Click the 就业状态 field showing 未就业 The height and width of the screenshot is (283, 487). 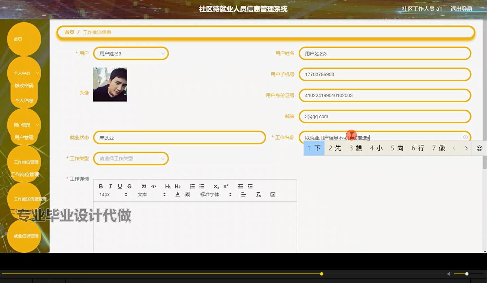coord(180,137)
